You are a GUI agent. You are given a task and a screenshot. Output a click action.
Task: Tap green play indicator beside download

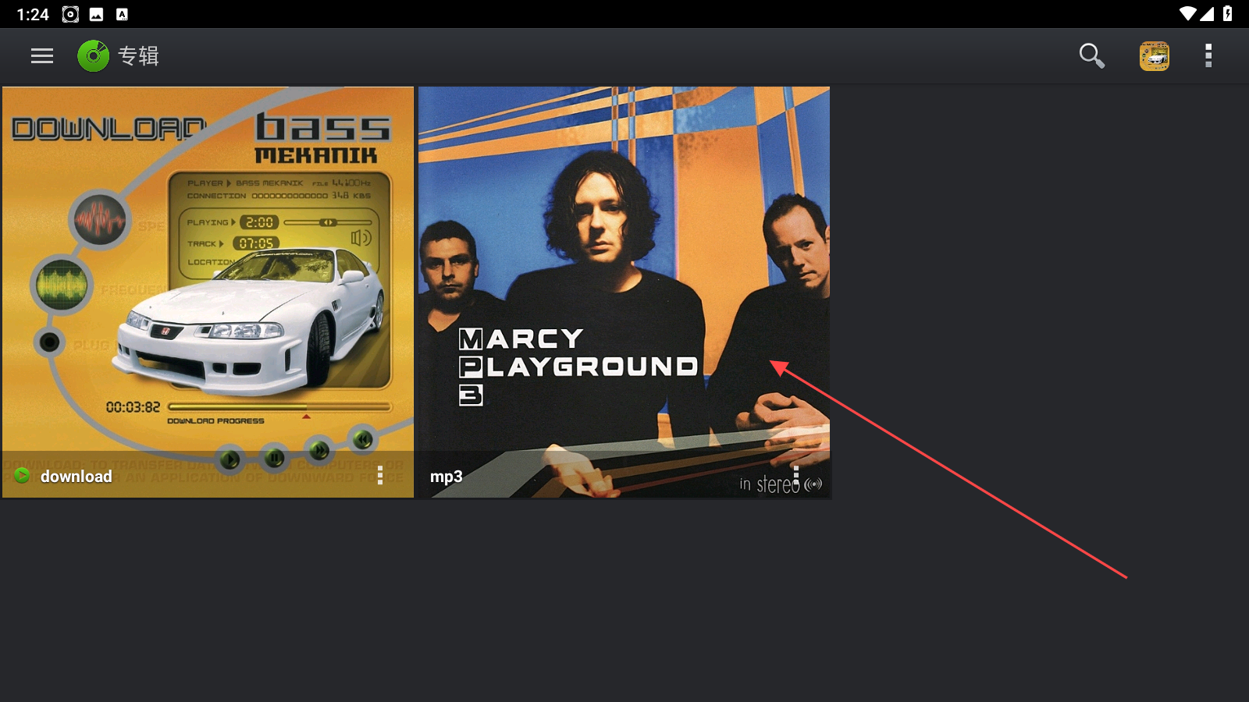[x=22, y=476]
